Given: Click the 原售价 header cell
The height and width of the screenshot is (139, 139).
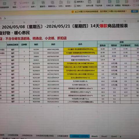Looking at the screenshot, I should pyautogui.click(x=103, y=45).
